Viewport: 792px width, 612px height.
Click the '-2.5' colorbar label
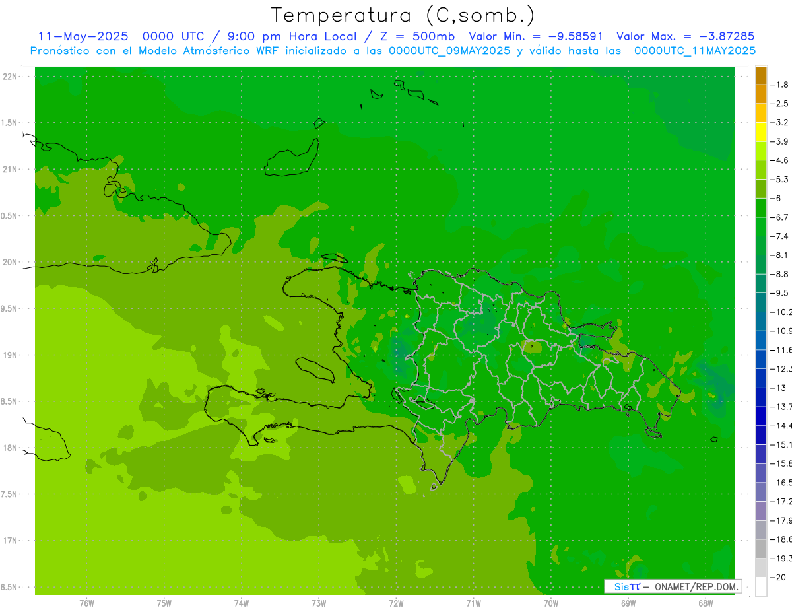[780, 104]
